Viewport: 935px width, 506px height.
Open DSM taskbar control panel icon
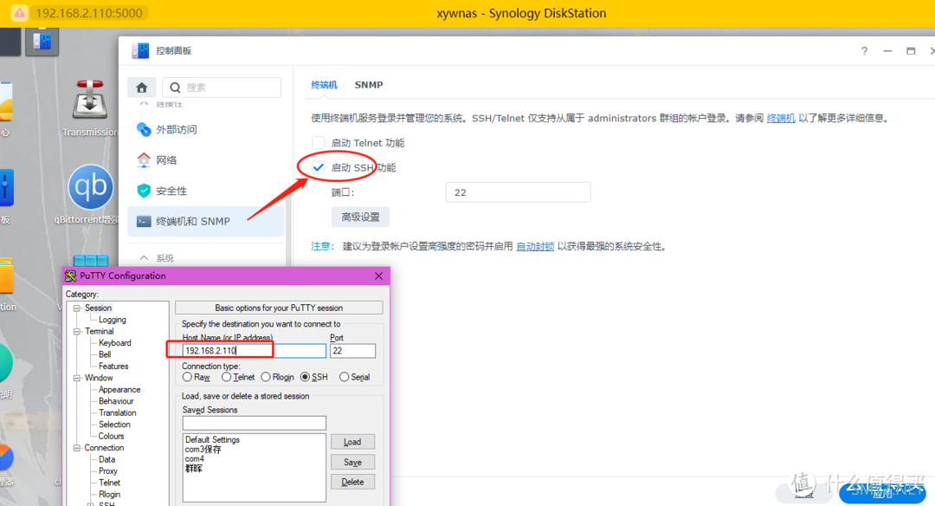point(42,42)
